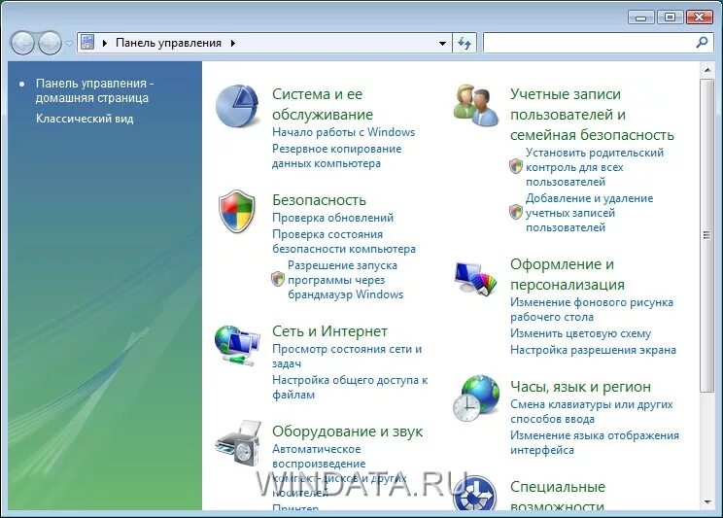The height and width of the screenshot is (518, 723).
Task: Open Разрешение запуска программы через брандмауэр Windows
Action: tap(345, 280)
